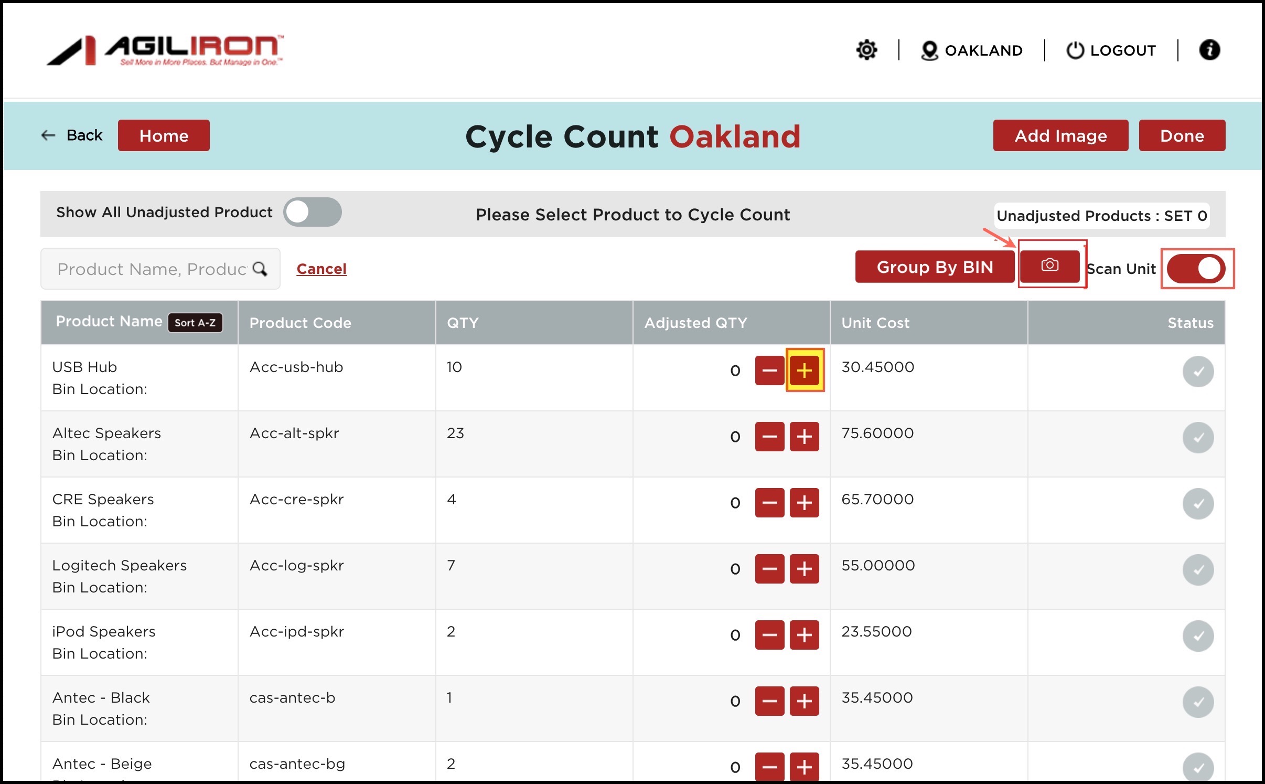Decrease adjusted quantity for Altec Speakers
Image resolution: width=1265 pixels, height=784 pixels.
[x=769, y=437]
